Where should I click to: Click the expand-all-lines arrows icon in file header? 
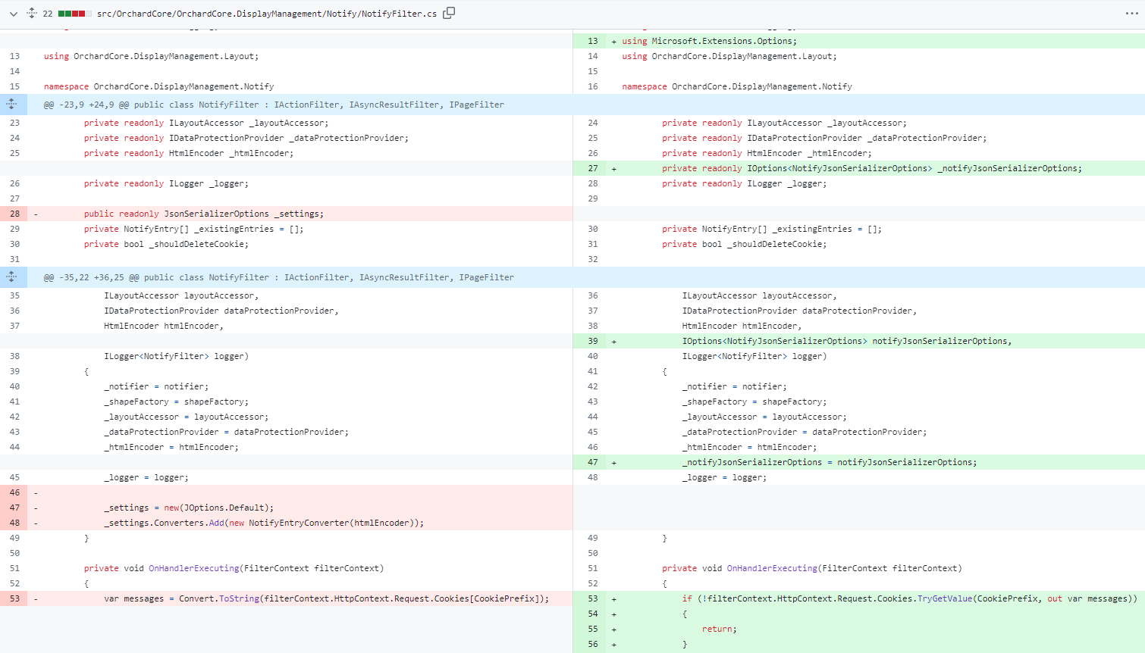tap(32, 13)
